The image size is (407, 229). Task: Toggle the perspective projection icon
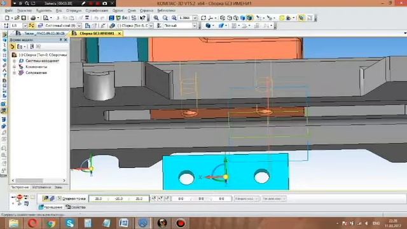301,18
